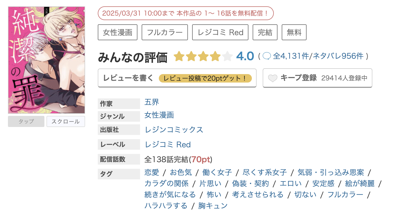Click the 20pt badge on review button
Screen dimensions: 398x218
pos(205,78)
